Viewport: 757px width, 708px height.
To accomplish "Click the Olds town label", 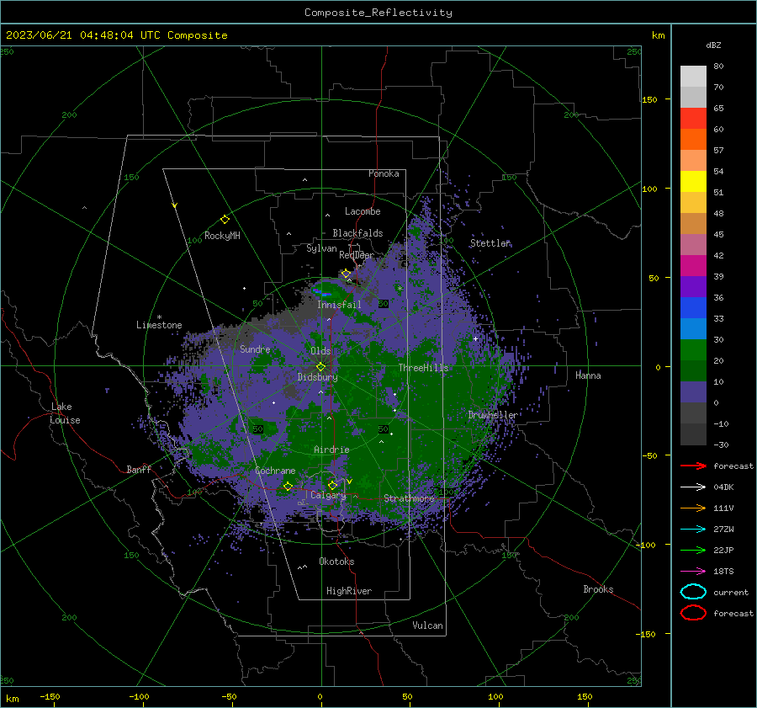I will (x=320, y=351).
